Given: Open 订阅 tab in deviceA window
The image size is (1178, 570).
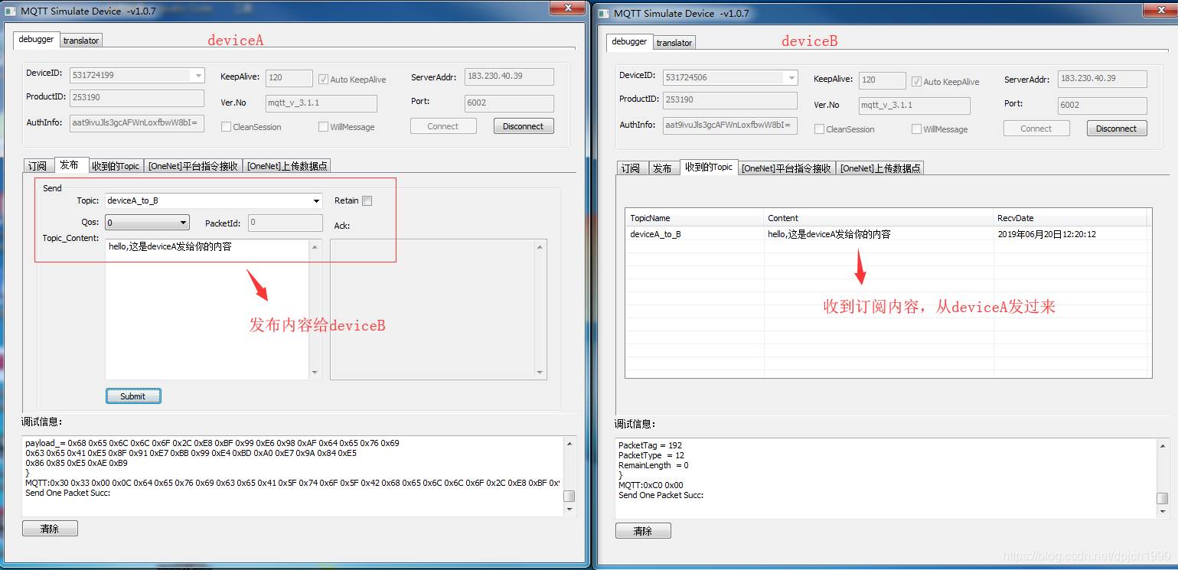Looking at the screenshot, I should pos(38,166).
